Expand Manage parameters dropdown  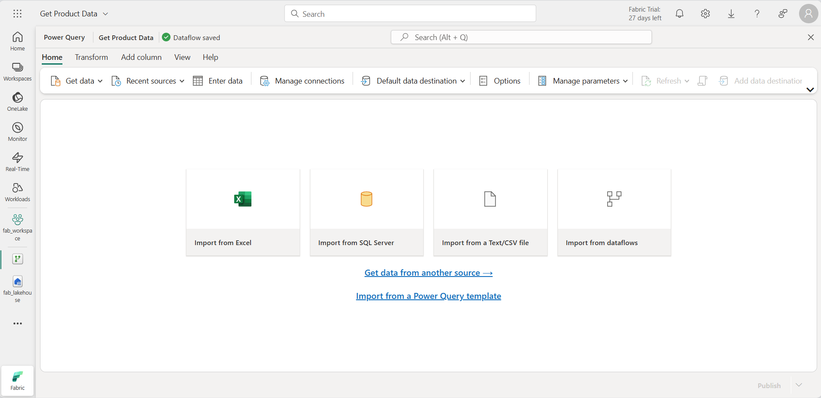click(625, 81)
